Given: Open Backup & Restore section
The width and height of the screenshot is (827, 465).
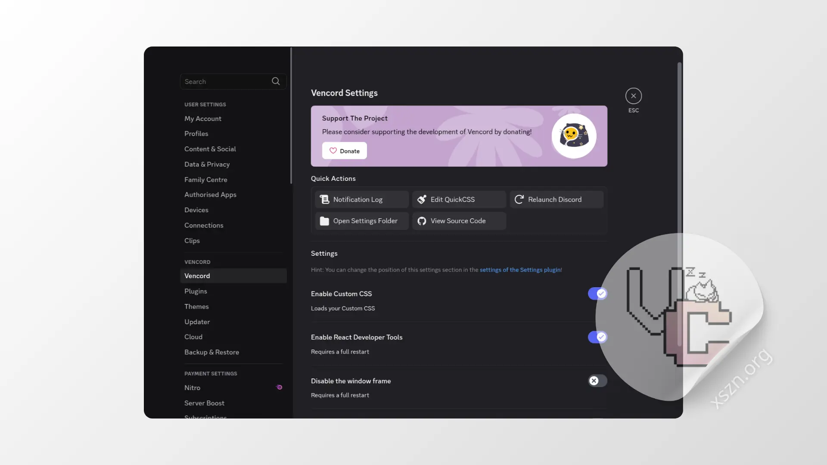Looking at the screenshot, I should pyautogui.click(x=211, y=352).
